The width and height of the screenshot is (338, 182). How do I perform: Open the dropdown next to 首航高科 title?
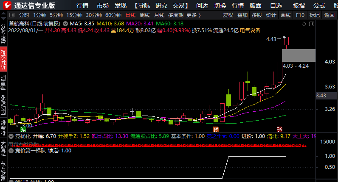coord(65,24)
